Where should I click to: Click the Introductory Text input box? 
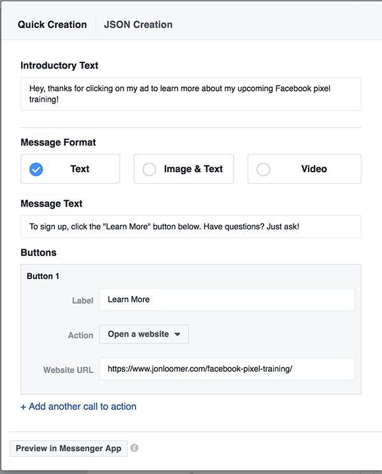pos(190,94)
